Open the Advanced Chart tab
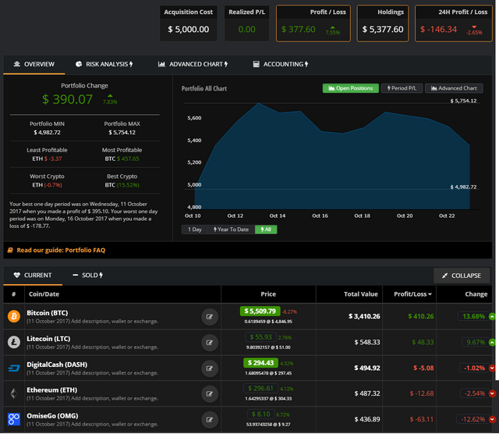499x434 pixels. tap(193, 64)
